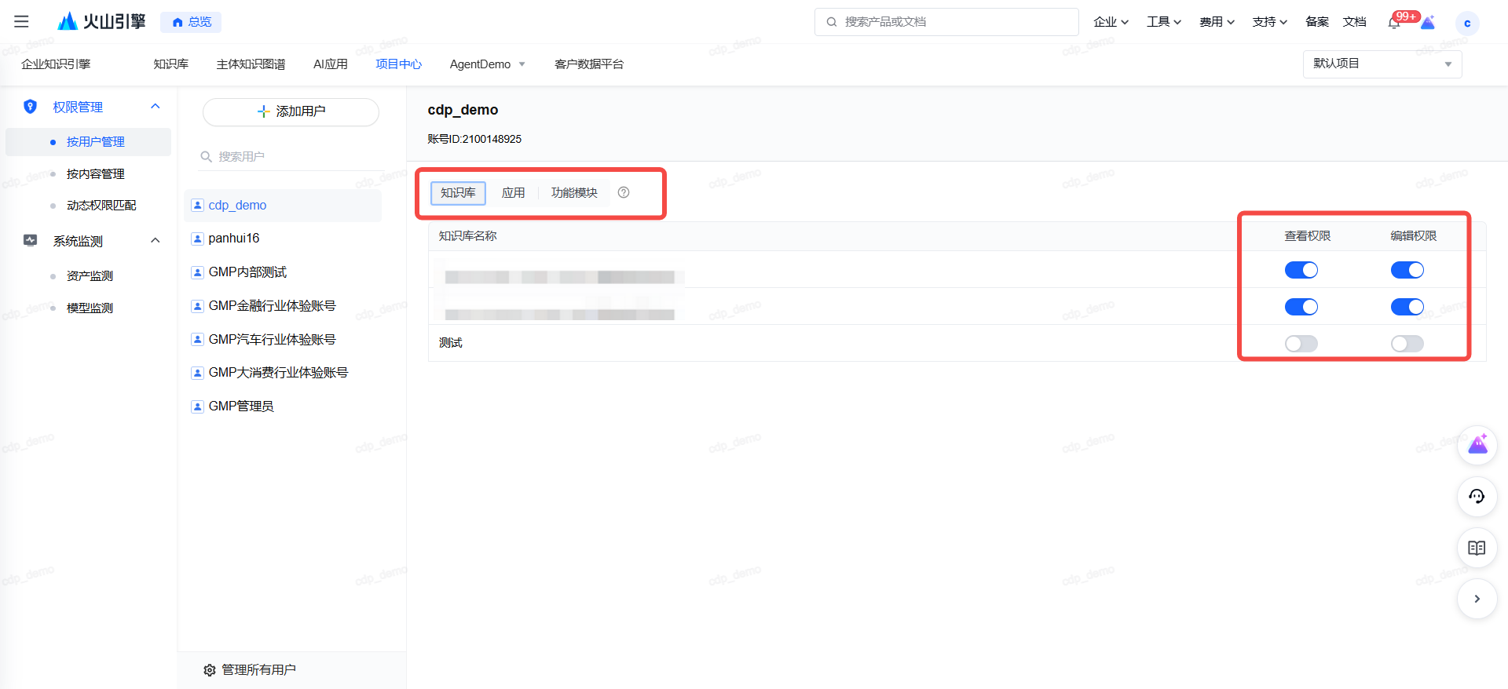Toggle edit permission for first knowledge base

tap(1407, 270)
